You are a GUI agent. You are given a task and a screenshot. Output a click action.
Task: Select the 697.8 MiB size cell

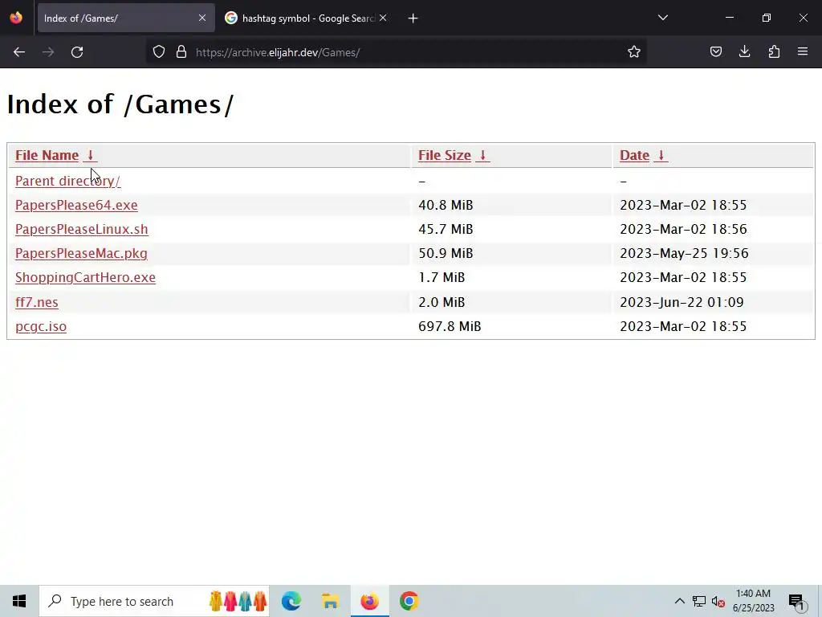450,326
